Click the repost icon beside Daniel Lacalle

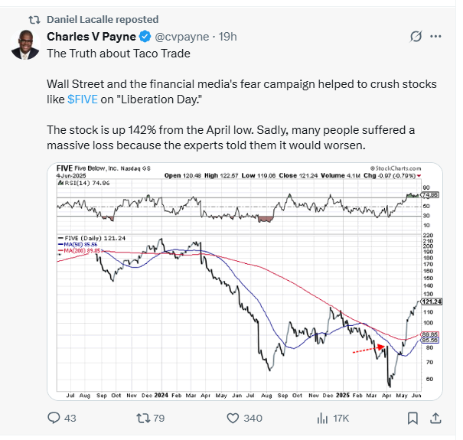tap(34, 20)
